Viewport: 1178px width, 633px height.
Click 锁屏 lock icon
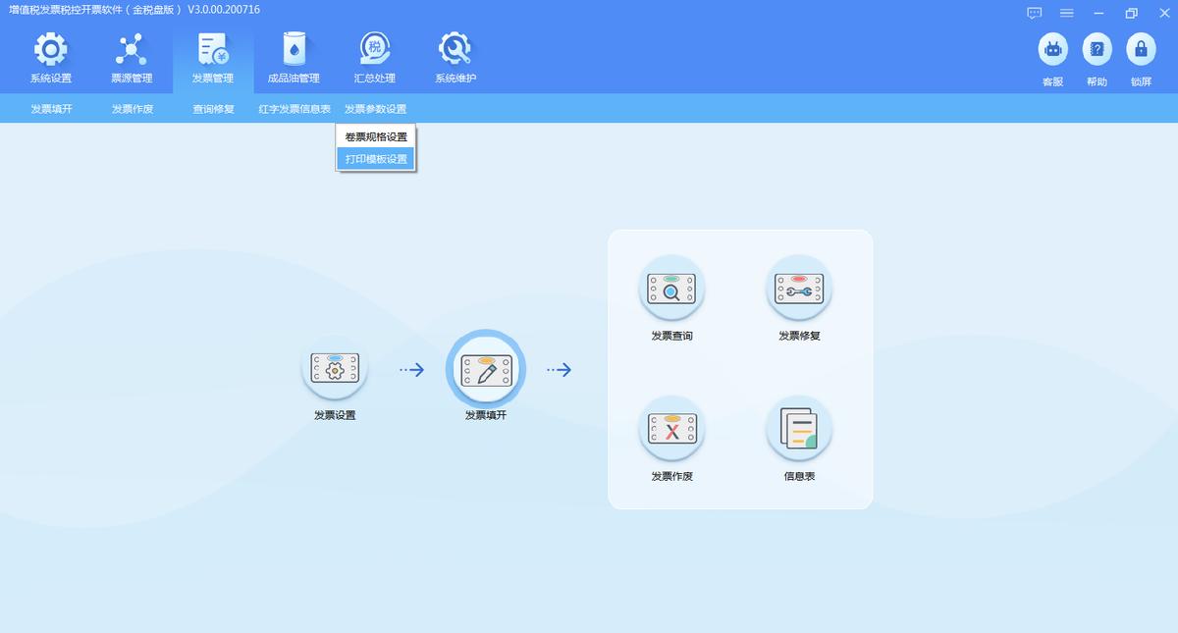(1140, 49)
